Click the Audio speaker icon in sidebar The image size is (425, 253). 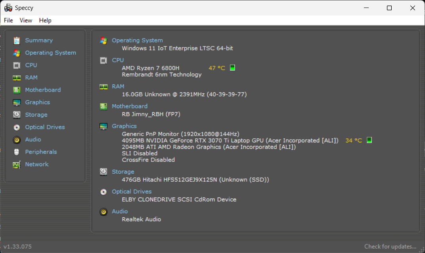pos(17,140)
